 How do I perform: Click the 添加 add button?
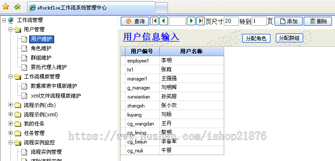pyautogui.click(x=289, y=21)
